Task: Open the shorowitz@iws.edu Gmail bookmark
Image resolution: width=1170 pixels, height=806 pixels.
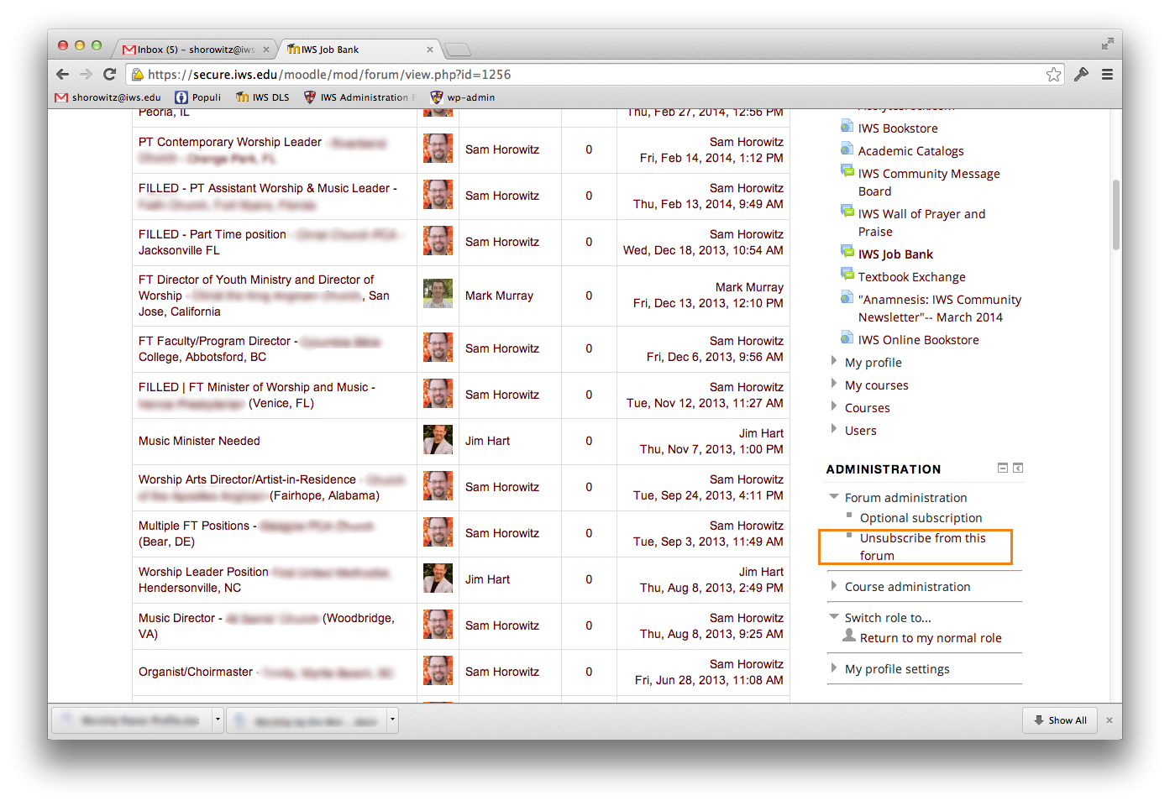Action: click(x=108, y=97)
